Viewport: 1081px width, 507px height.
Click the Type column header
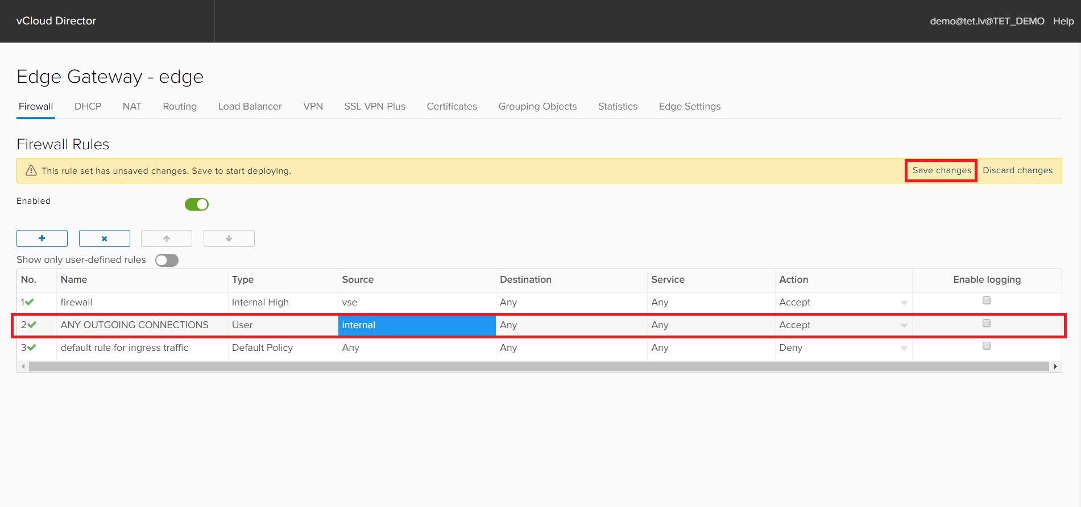(283, 280)
